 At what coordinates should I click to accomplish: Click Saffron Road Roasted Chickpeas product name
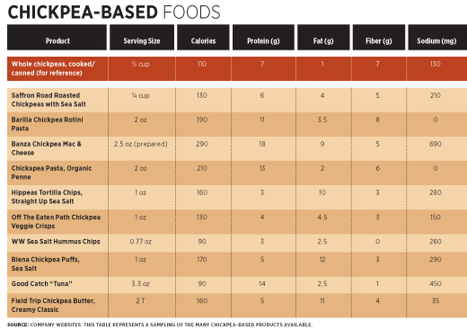pyautogui.click(x=48, y=100)
